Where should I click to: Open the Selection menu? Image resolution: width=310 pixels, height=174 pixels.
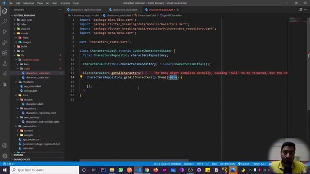[29, 3]
